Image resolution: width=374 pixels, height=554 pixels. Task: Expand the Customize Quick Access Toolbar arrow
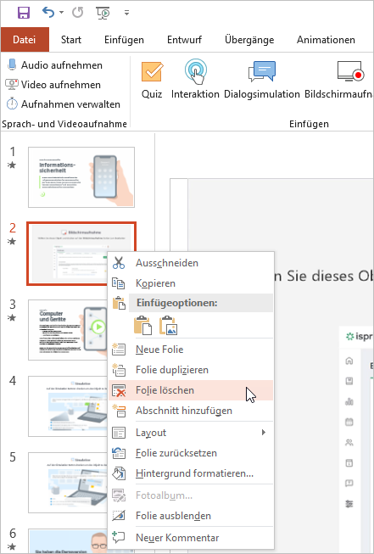click(x=126, y=13)
